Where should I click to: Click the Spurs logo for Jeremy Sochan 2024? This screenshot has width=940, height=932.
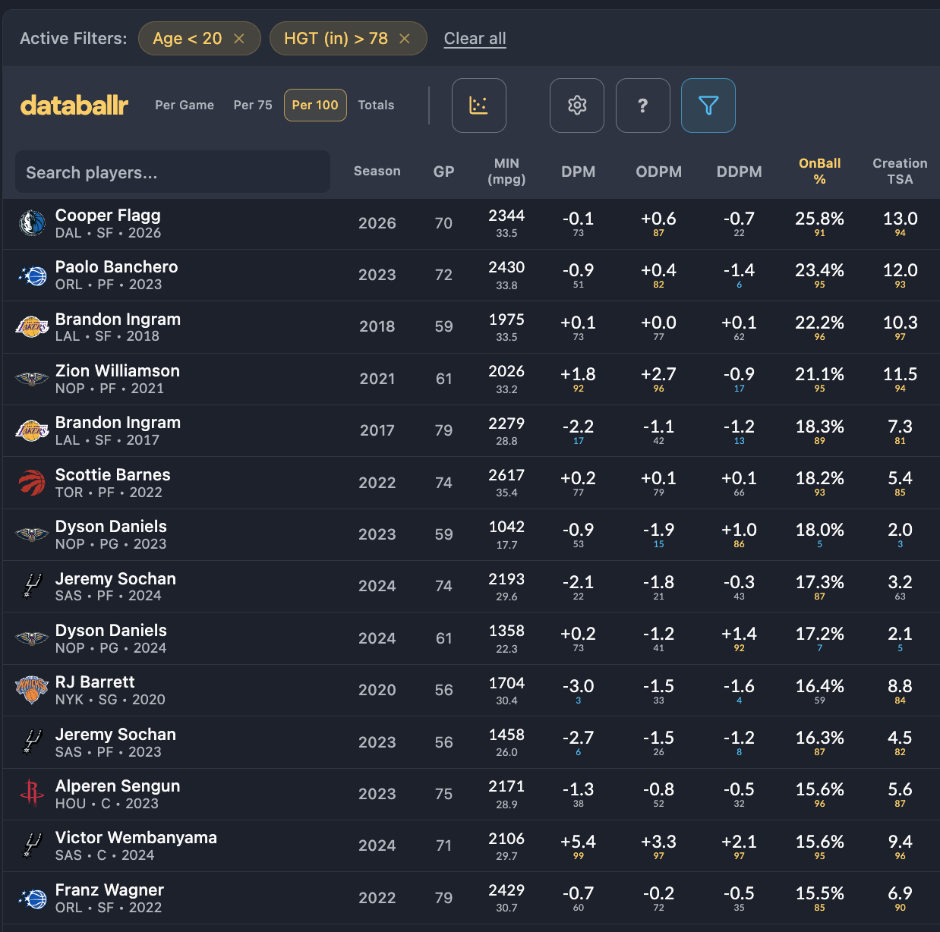pyautogui.click(x=32, y=587)
